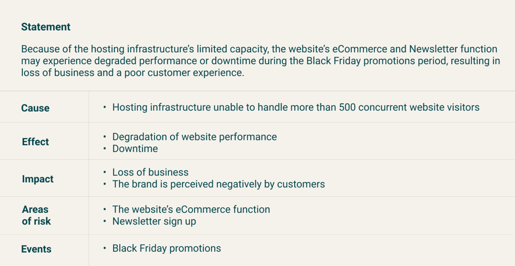Click "Black Friday promotions" in the Events row
The image size is (515, 266).
coord(167,248)
